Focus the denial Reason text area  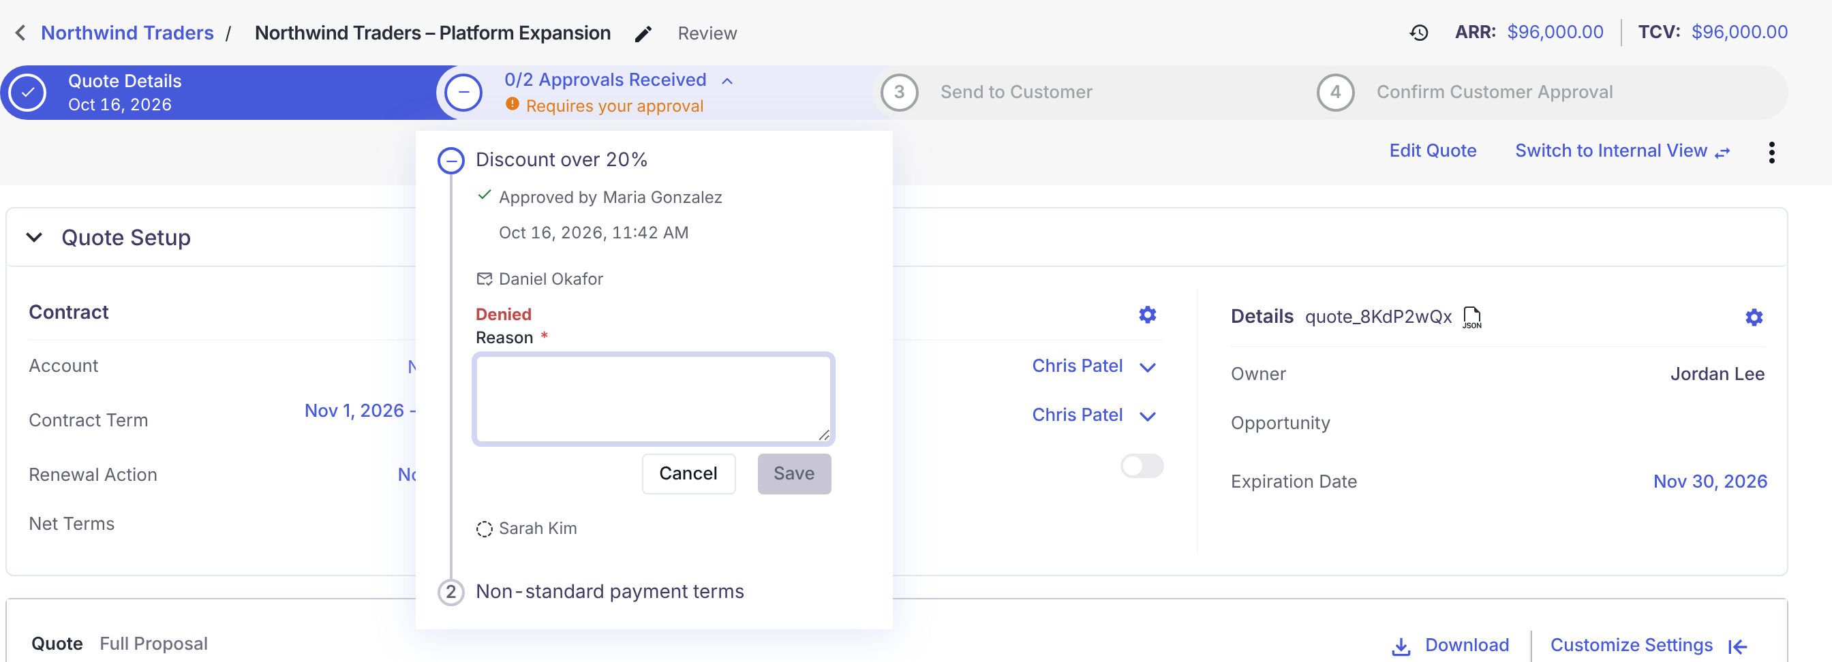coord(653,399)
